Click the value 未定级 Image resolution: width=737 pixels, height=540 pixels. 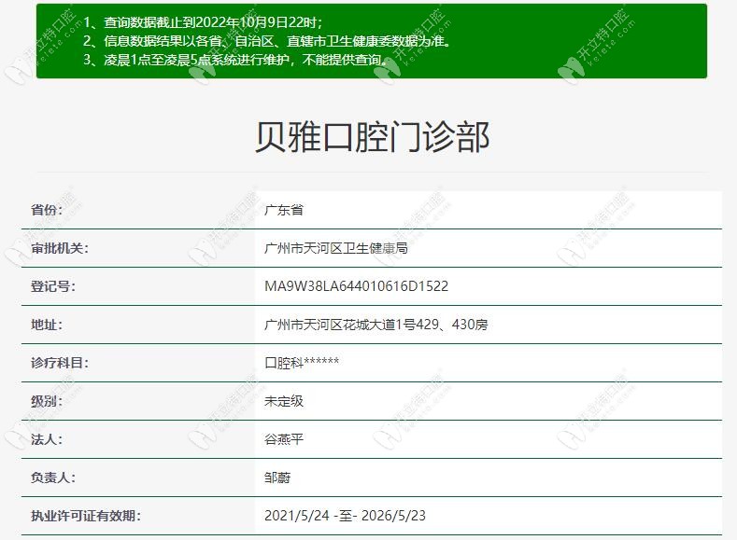(284, 401)
